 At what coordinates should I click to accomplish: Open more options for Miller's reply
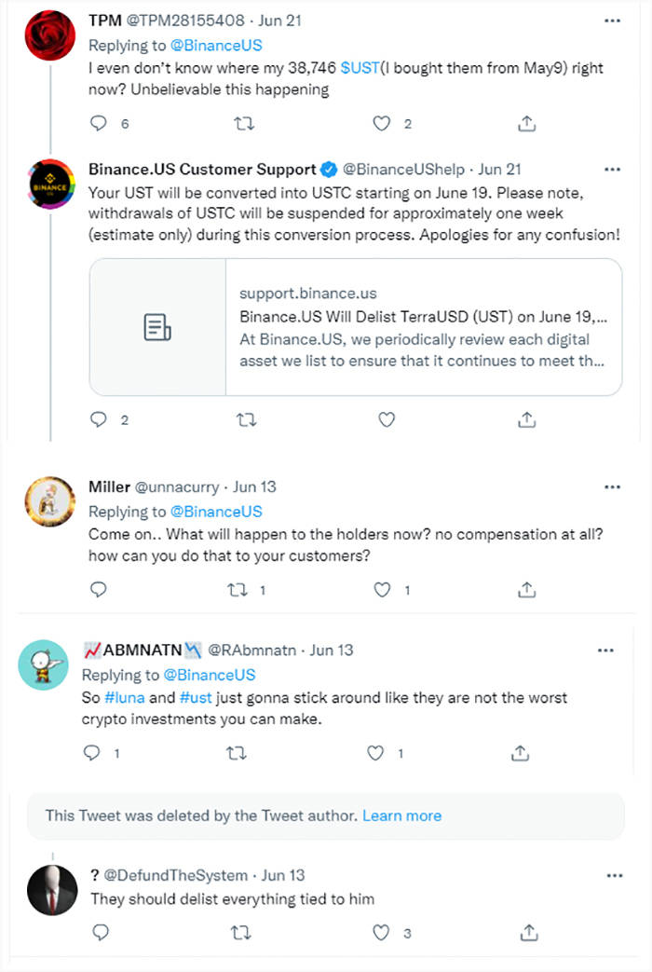[613, 486]
